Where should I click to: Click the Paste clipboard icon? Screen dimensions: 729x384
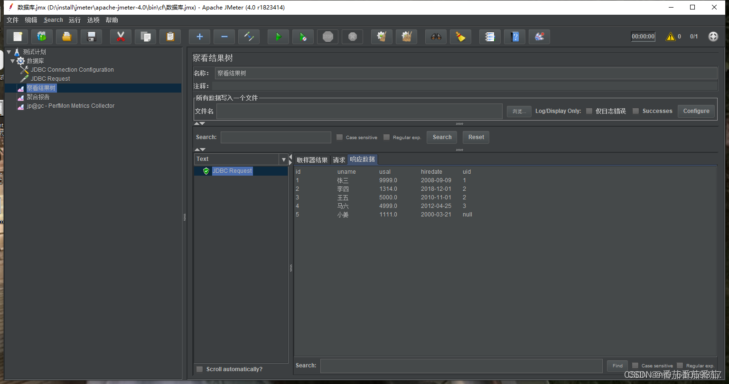[x=170, y=37]
